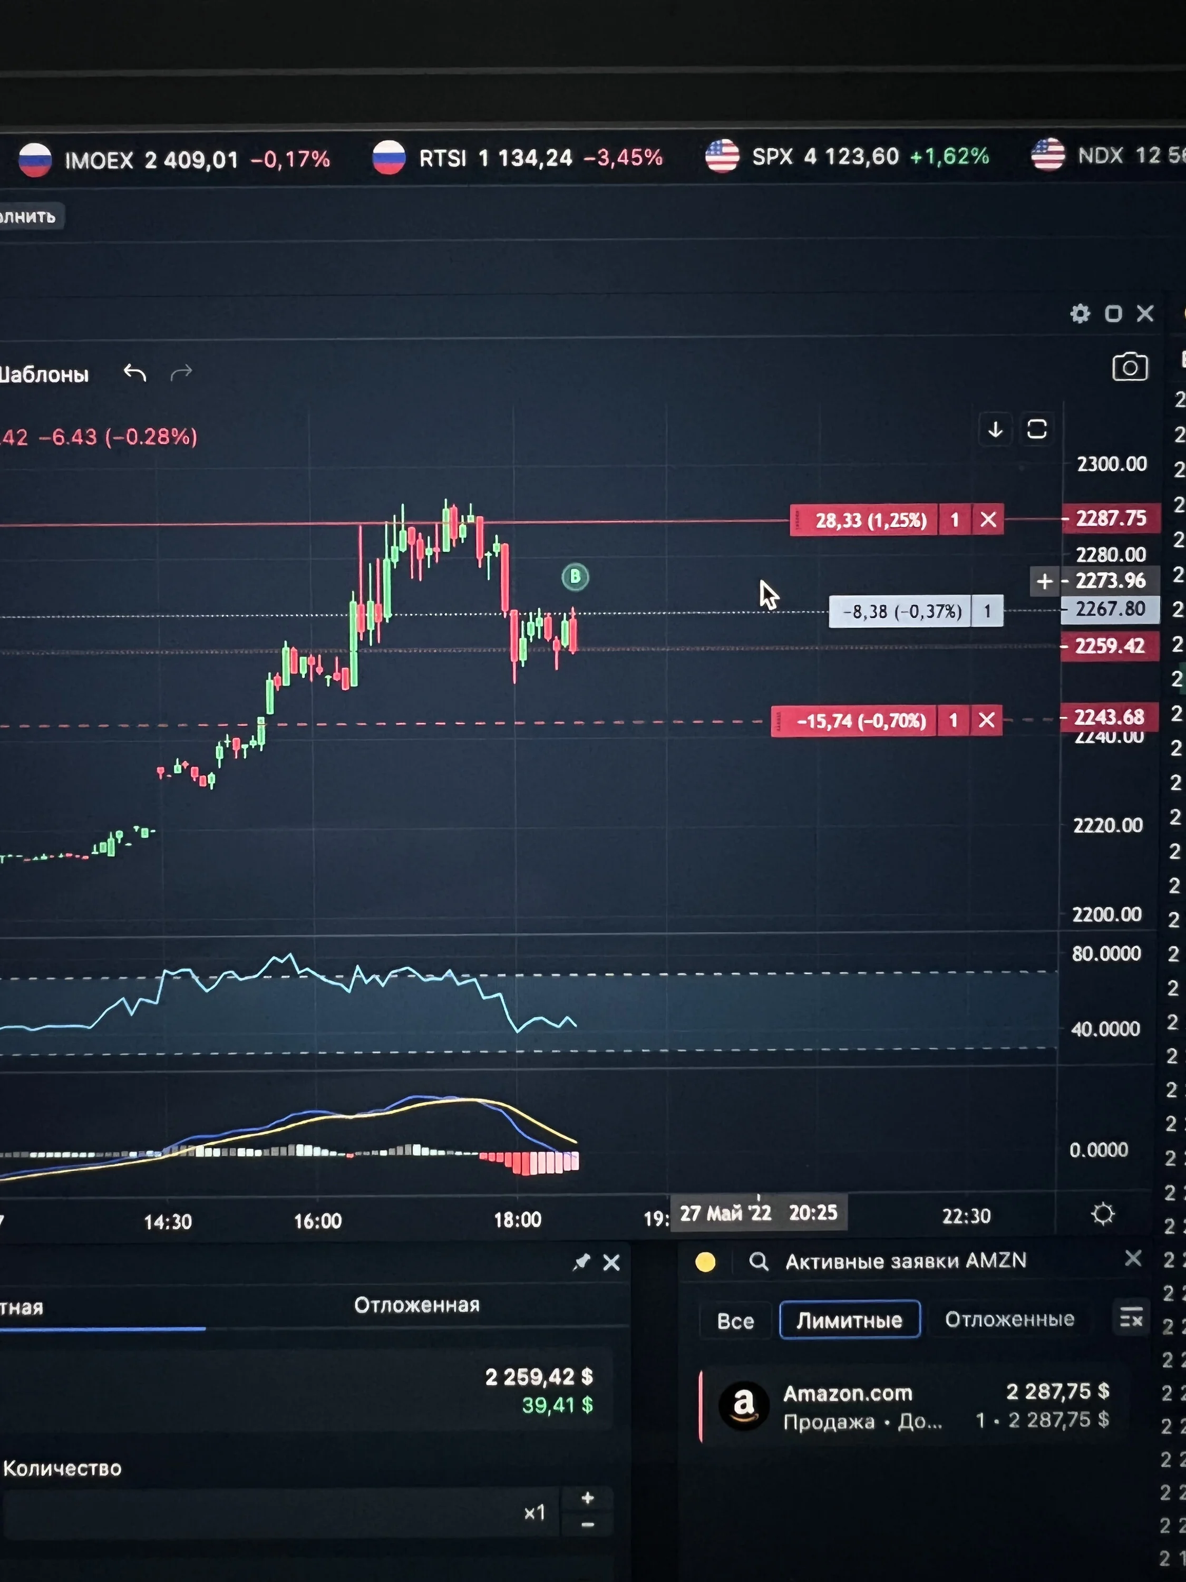Click the cancel-all orders list icon
Viewport: 1186px width, 1582px height.
[x=1131, y=1317]
